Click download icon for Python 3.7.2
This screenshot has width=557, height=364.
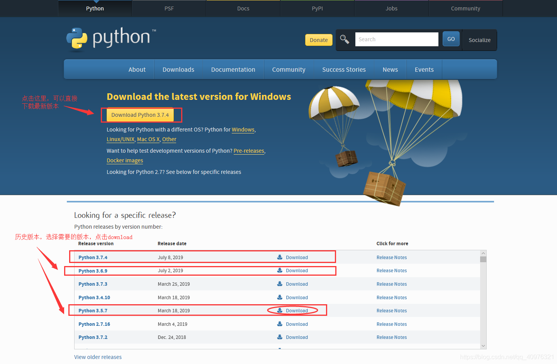pos(280,337)
